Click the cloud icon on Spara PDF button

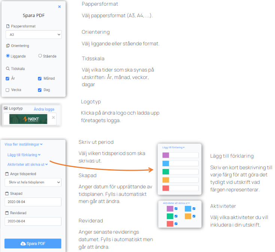[23, 243]
